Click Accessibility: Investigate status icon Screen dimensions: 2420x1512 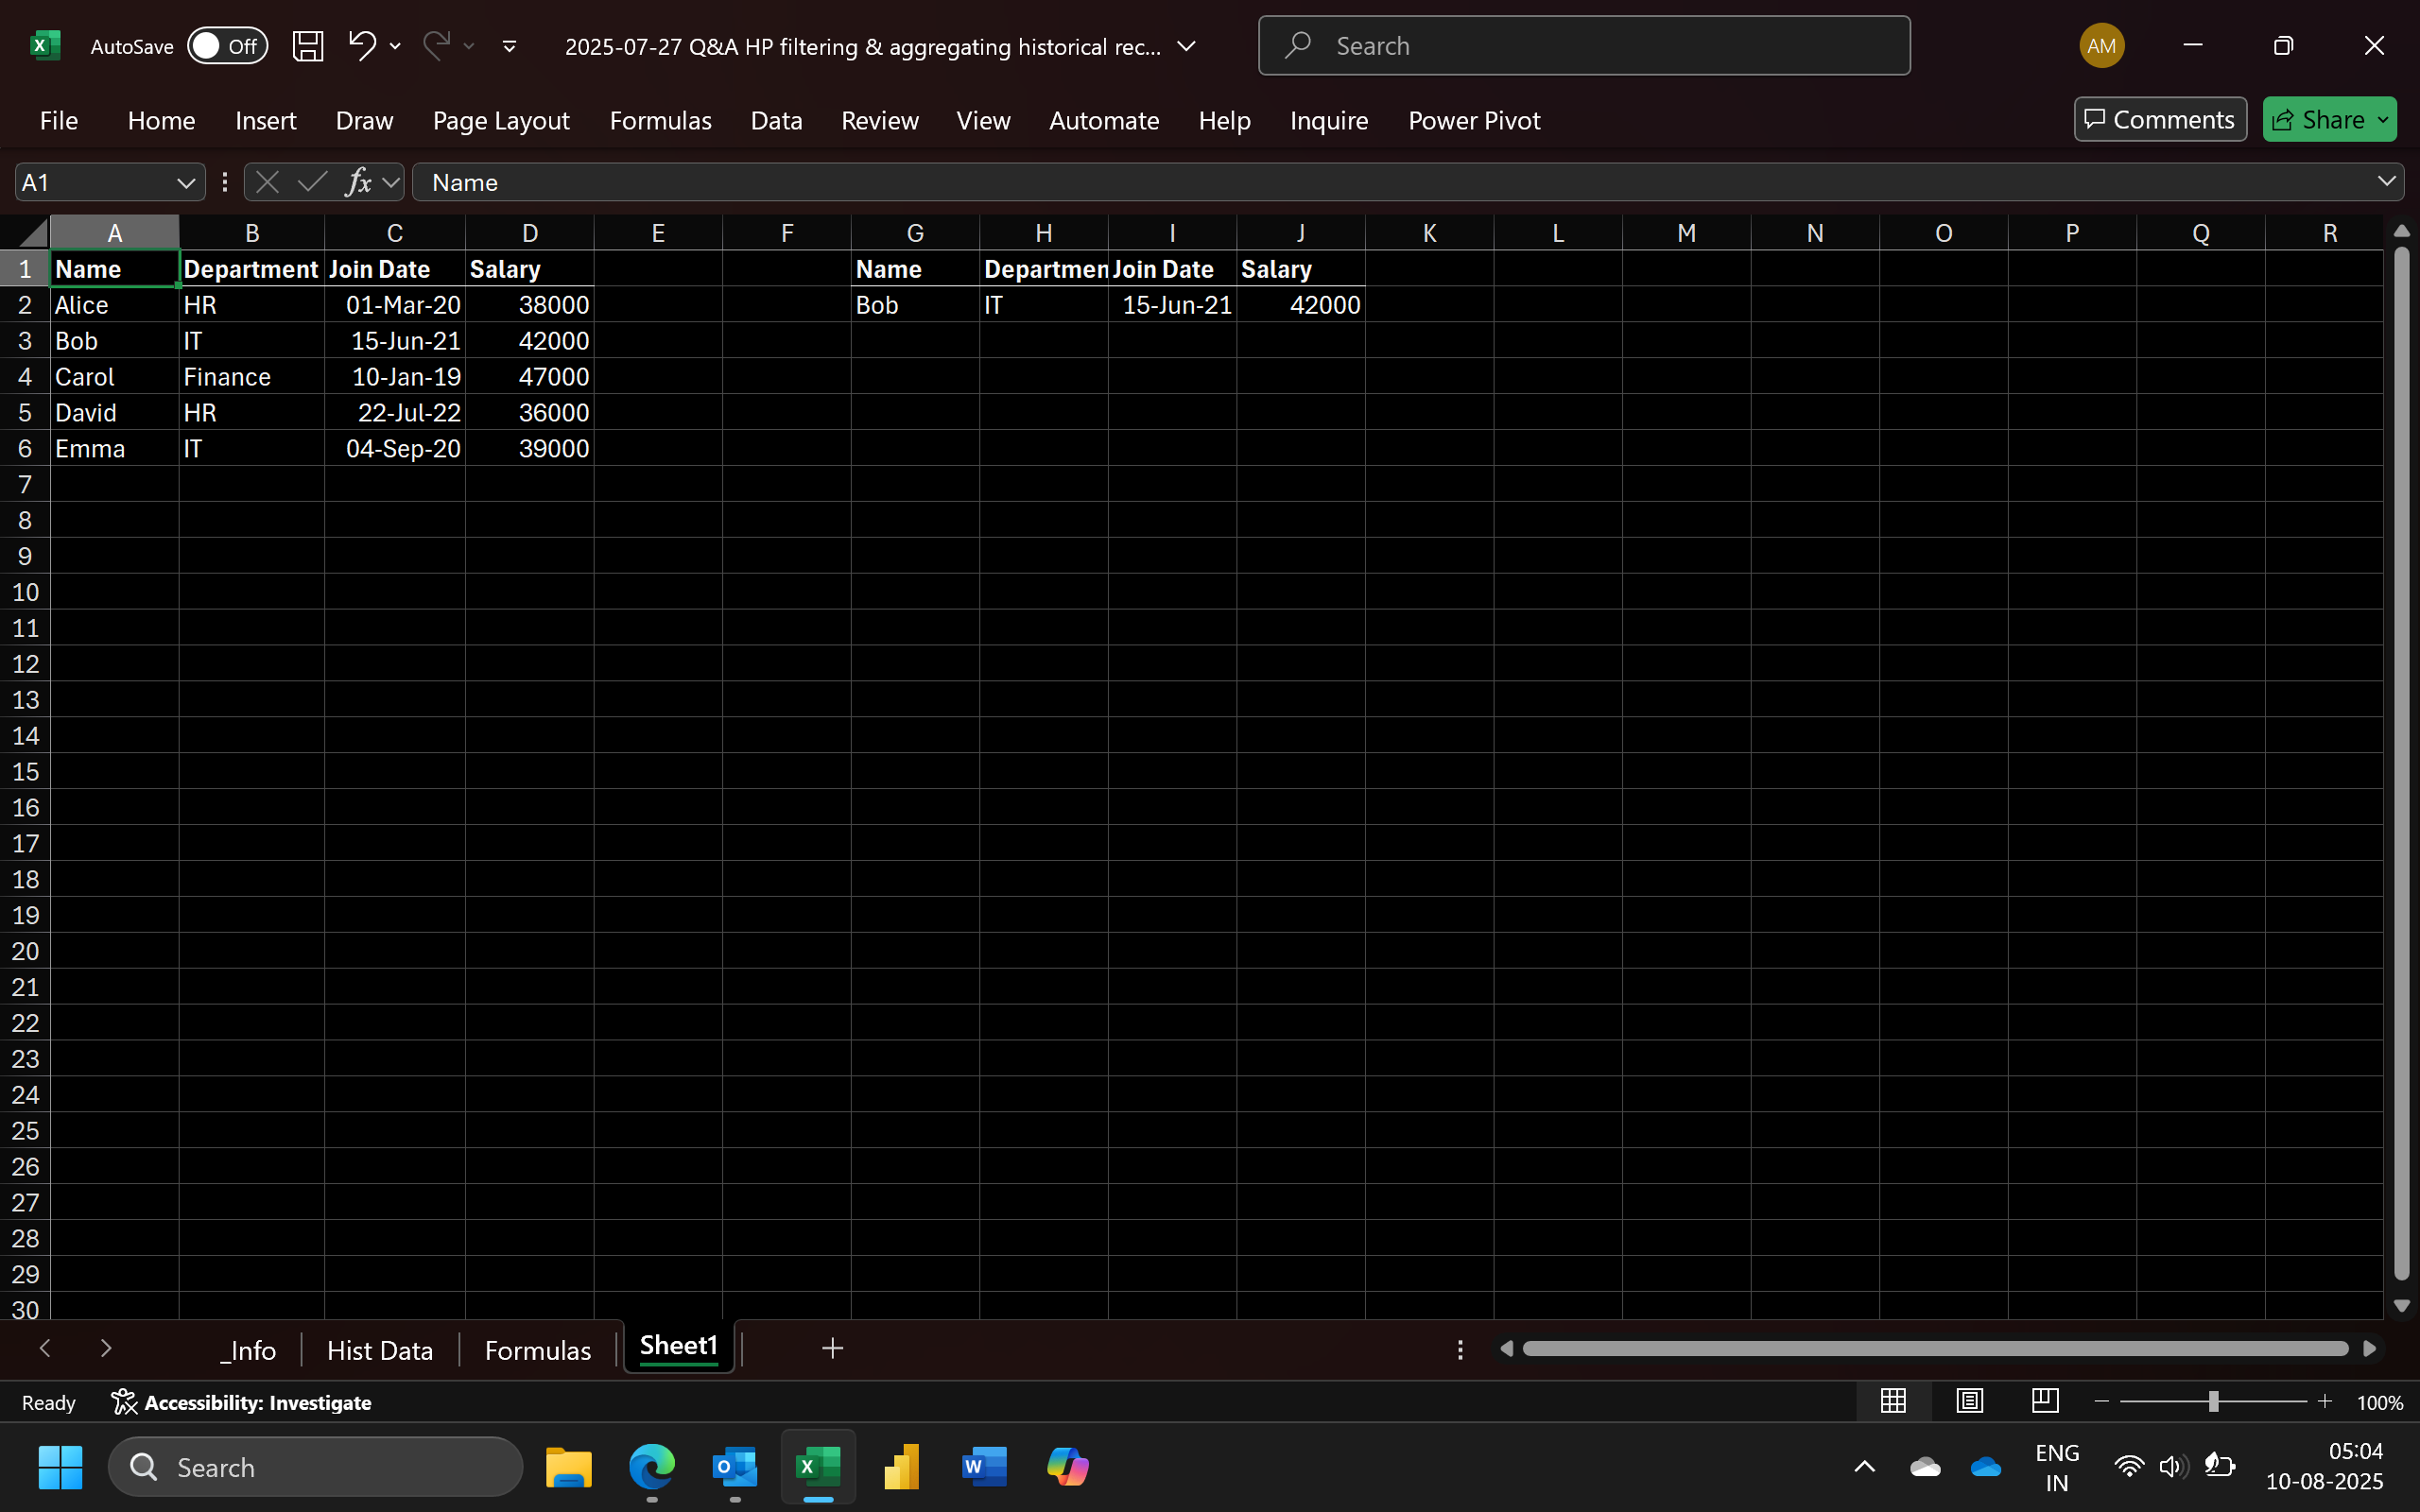click(x=240, y=1402)
